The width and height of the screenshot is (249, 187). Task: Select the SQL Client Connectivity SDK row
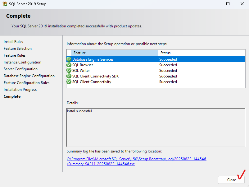(156, 76)
